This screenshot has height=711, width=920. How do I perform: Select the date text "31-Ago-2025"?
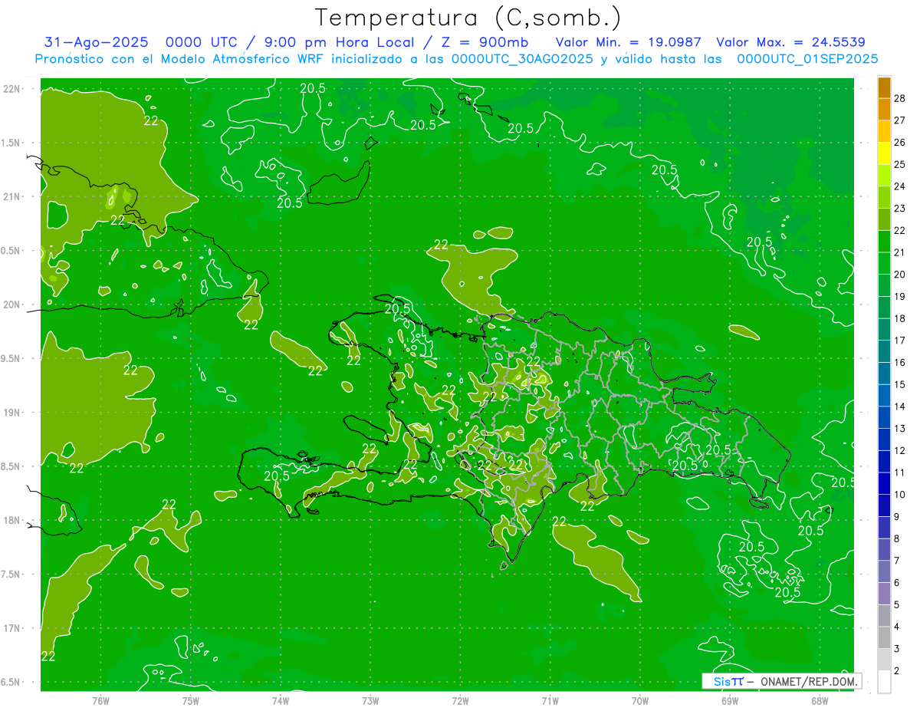[96, 43]
